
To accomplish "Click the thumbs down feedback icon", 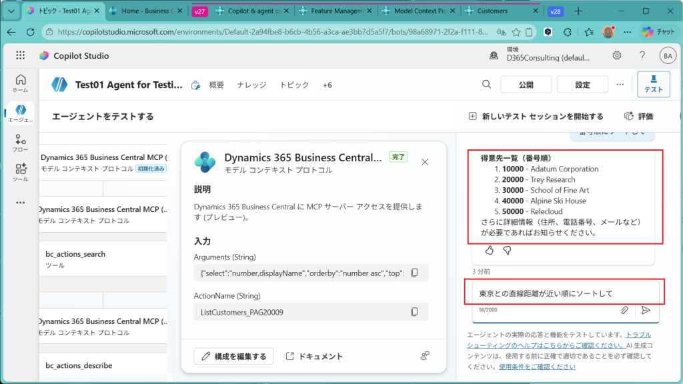I will 507,251.
